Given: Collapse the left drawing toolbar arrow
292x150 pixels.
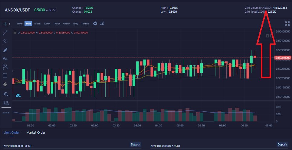Looking at the screenshot, I should (13, 72).
